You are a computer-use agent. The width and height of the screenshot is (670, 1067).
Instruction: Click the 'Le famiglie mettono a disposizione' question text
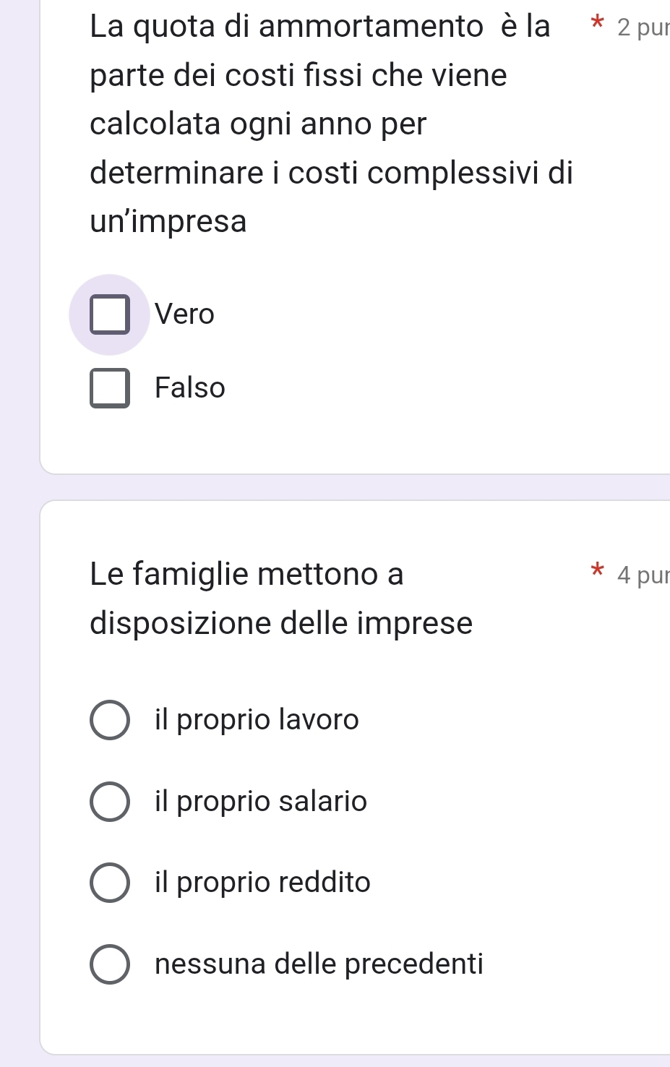click(246, 575)
